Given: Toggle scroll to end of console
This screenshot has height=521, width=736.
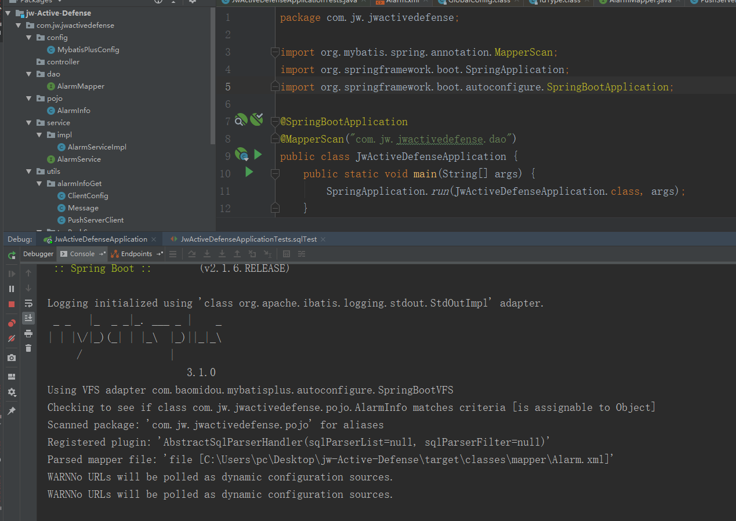Looking at the screenshot, I should (28, 318).
